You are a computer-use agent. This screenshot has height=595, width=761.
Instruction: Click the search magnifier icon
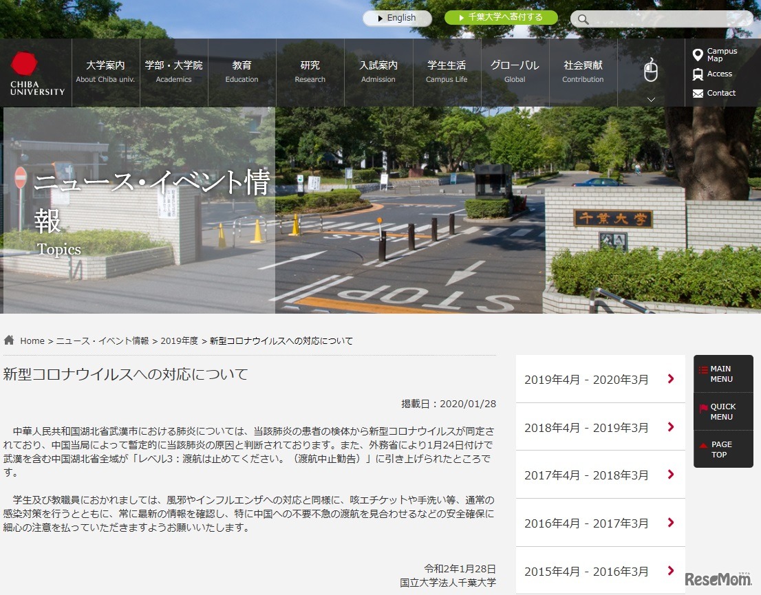point(583,19)
